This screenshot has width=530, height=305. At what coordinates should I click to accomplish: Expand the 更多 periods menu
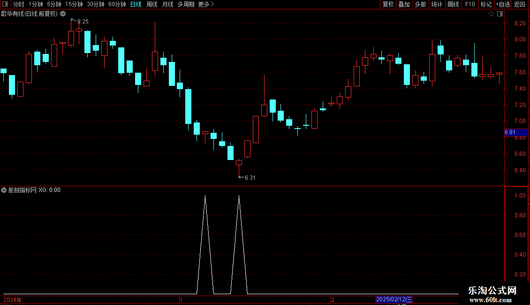(x=206, y=4)
